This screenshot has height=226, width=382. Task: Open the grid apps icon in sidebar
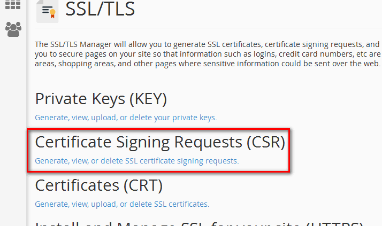[13, 4]
